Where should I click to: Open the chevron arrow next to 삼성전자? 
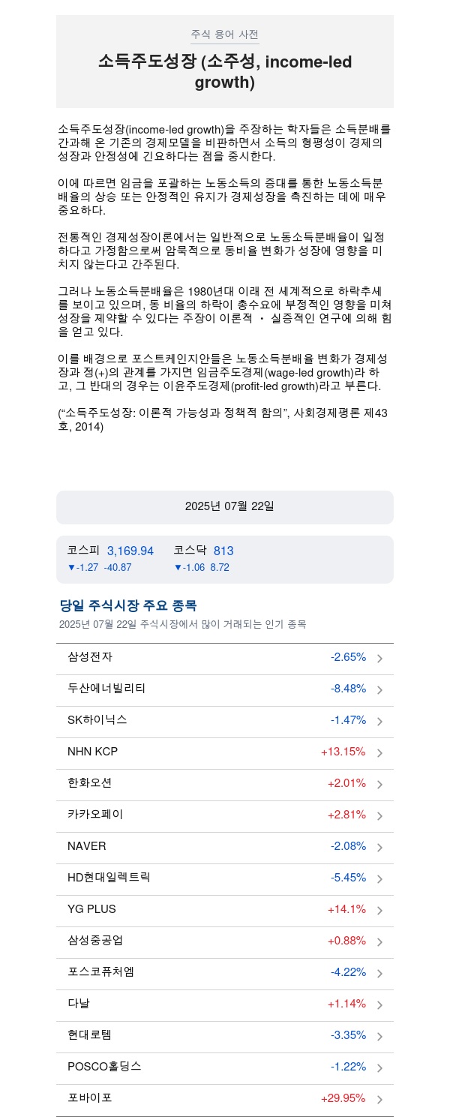(379, 659)
